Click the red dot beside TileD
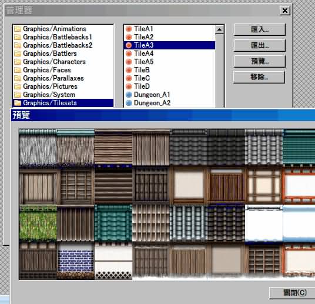The image size is (315, 304). pos(129,86)
